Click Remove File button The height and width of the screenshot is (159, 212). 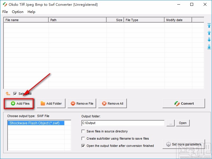pos(82,103)
